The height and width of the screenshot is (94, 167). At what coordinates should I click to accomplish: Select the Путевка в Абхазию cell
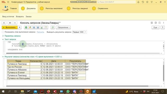pos(18,70)
